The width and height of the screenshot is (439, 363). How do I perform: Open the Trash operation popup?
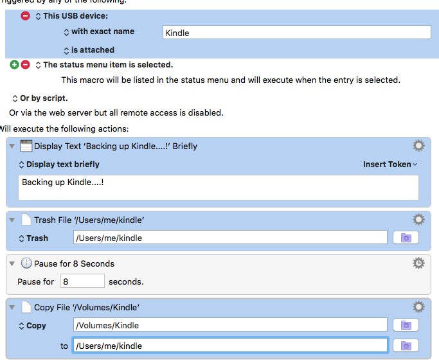click(x=33, y=238)
